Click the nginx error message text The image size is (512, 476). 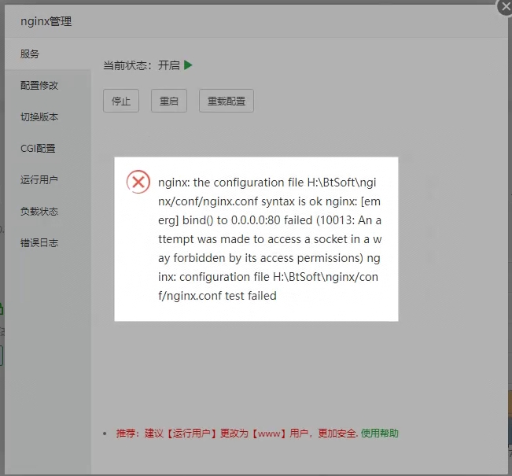coord(270,239)
